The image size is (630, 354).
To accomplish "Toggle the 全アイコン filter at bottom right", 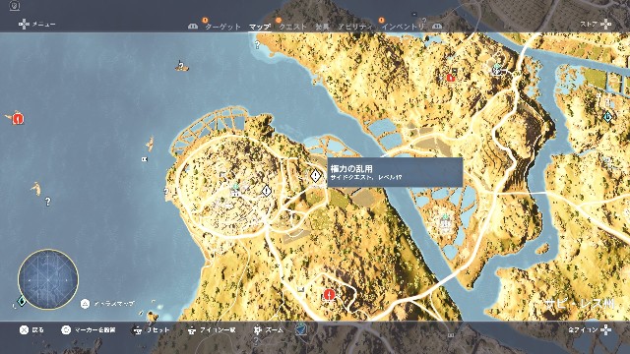I will [x=591, y=330].
